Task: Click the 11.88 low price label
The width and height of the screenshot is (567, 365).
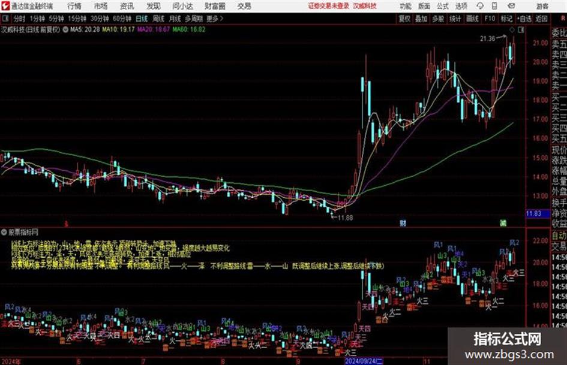Action: (345, 218)
